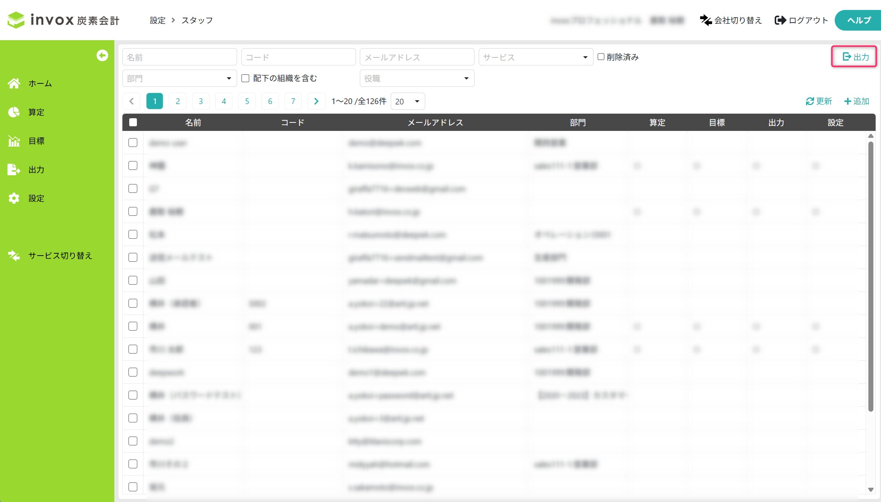Image resolution: width=881 pixels, height=502 pixels.
Task: Open ホーム from the sidebar home icon
Action: [x=14, y=83]
